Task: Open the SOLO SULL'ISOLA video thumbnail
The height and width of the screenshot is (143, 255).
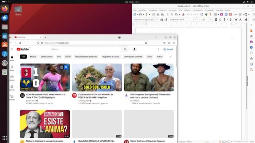Action: tap(97, 77)
